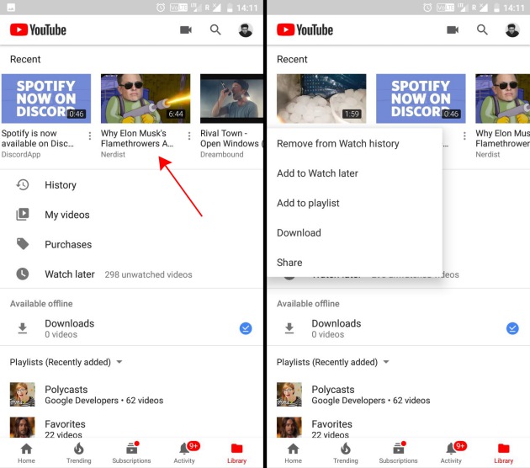
Task: Tap the camera upload icon in left screen
Action: pos(186,30)
